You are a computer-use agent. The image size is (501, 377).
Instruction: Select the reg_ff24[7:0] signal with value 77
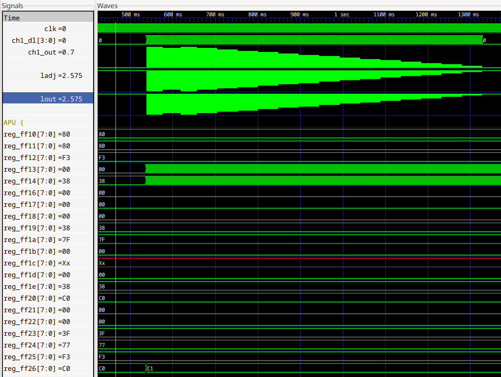point(37,345)
